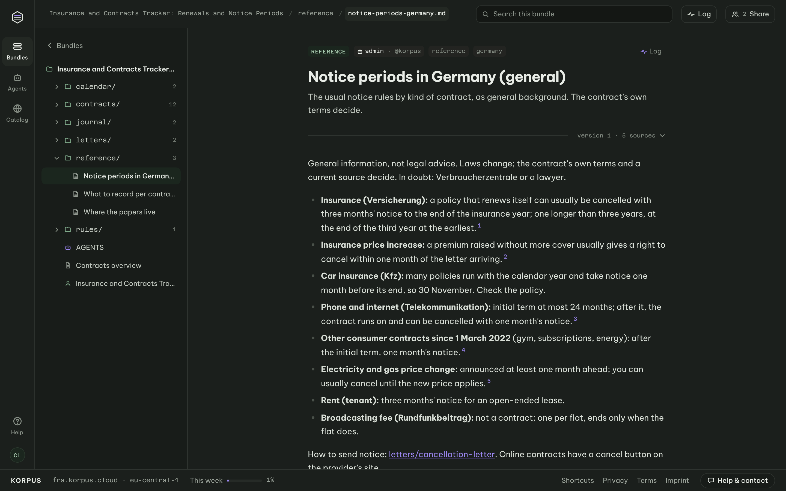Expand the contracts/ folder
Viewport: 786px width, 491px height.
tap(111, 104)
